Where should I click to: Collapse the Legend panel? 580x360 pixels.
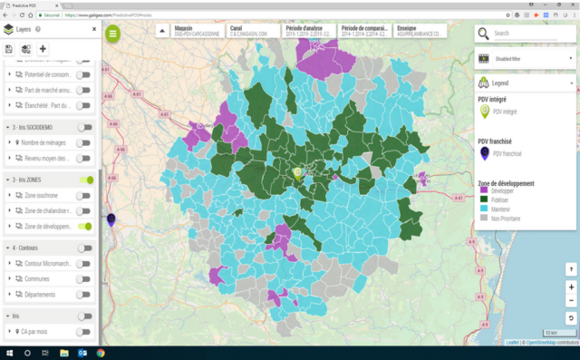pos(571,83)
